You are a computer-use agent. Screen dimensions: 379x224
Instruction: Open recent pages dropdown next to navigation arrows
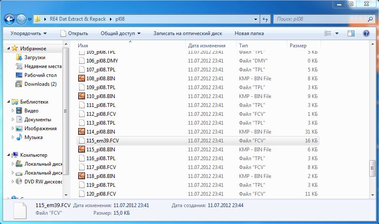[30, 19]
